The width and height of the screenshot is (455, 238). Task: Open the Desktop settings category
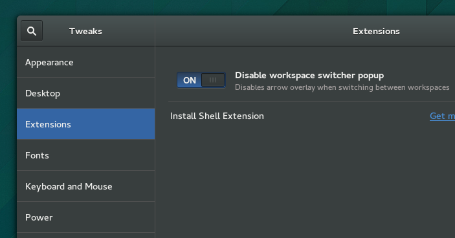click(x=85, y=93)
